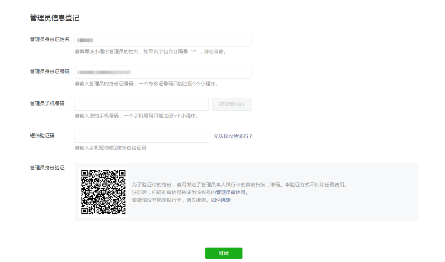Click the 管理员手机号码 label
The image size is (445, 262).
pyautogui.click(x=47, y=104)
